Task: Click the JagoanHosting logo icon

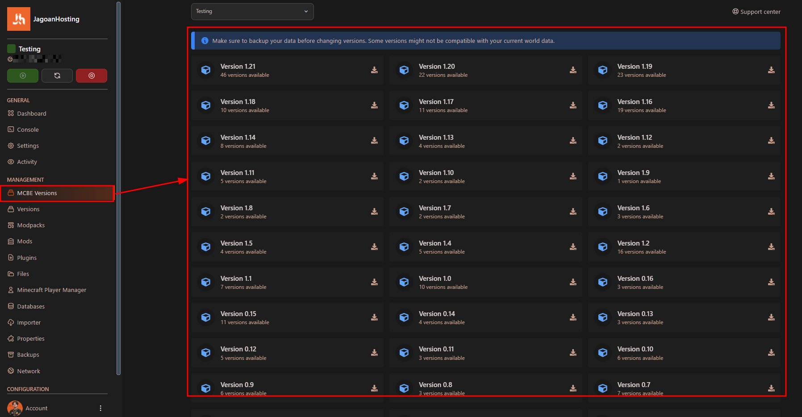Action: click(19, 19)
